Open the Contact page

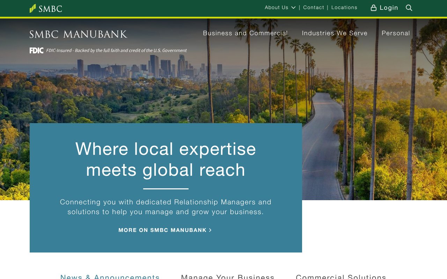[313, 7]
